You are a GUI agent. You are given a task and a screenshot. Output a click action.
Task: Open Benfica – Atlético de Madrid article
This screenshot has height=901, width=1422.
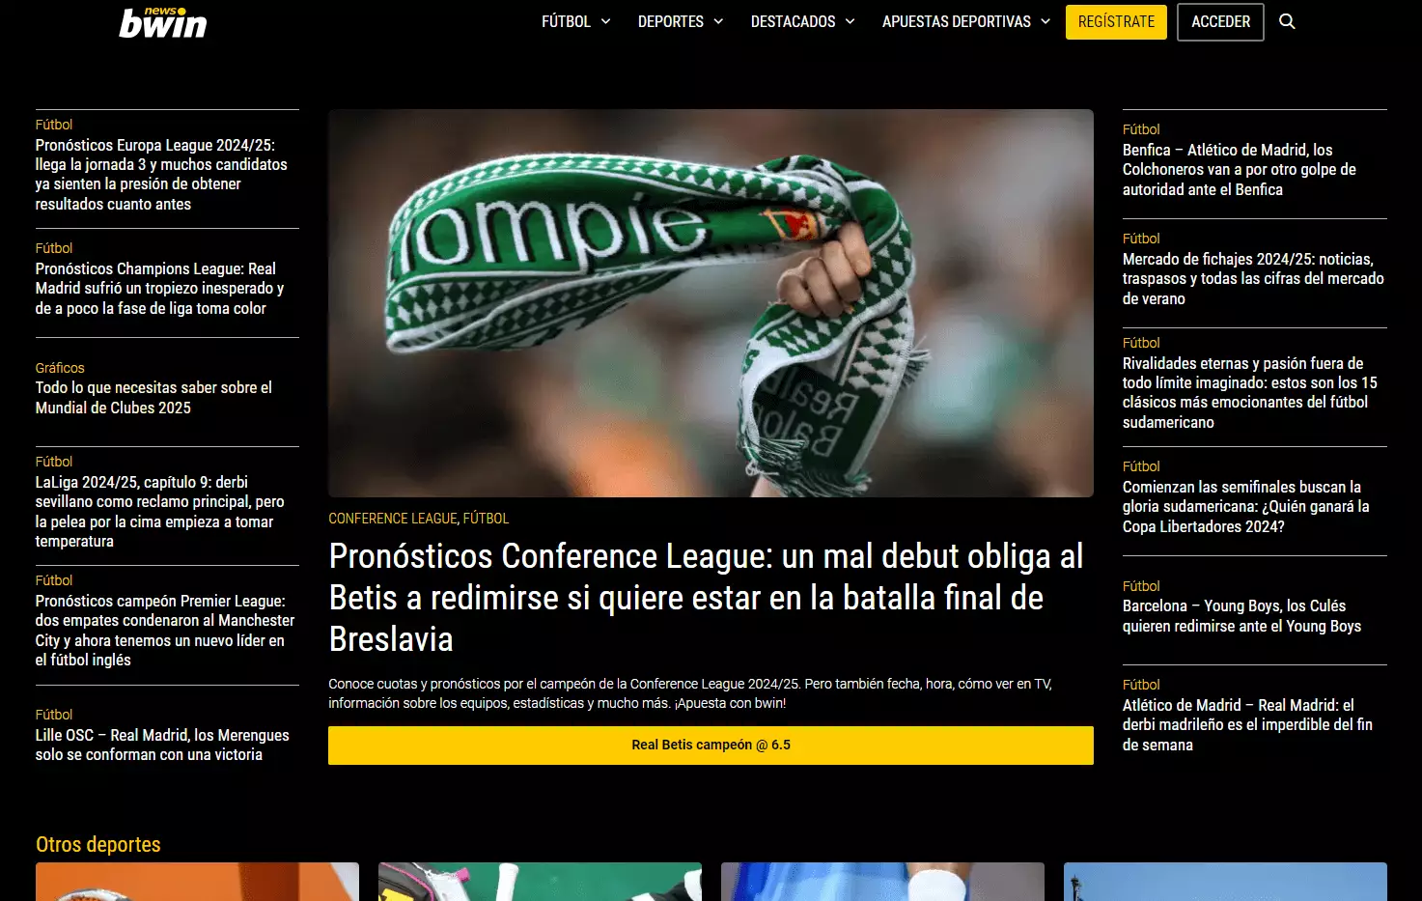pyautogui.click(x=1240, y=170)
